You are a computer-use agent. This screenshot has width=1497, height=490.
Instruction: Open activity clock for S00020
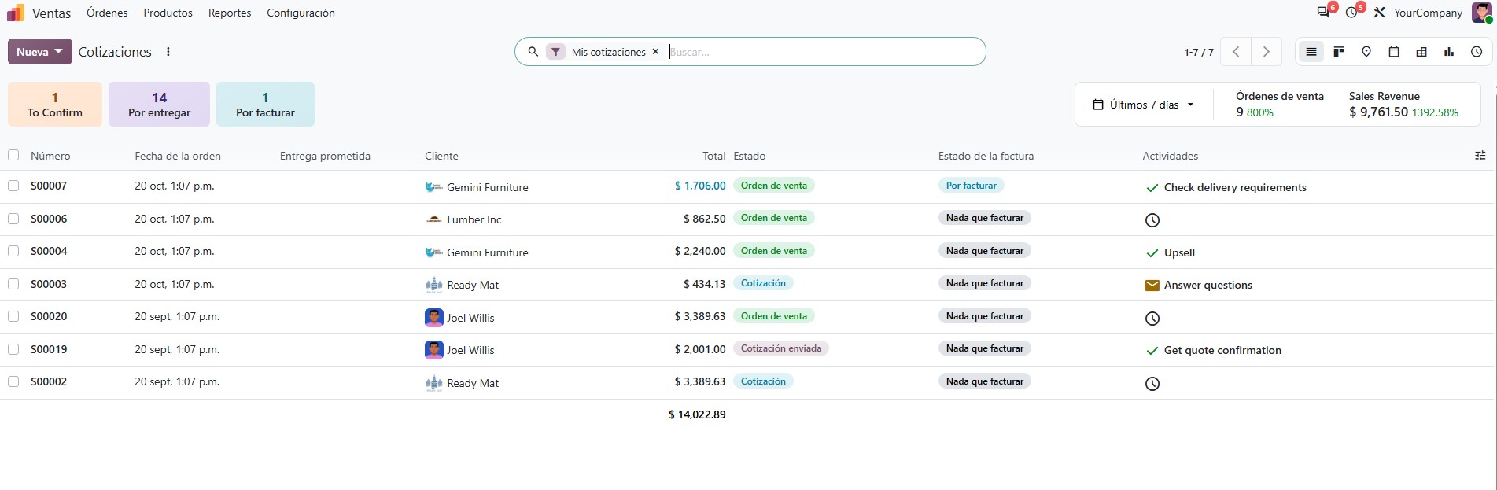(x=1152, y=319)
